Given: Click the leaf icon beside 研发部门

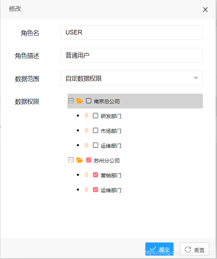Looking at the screenshot, I should coord(86,116).
